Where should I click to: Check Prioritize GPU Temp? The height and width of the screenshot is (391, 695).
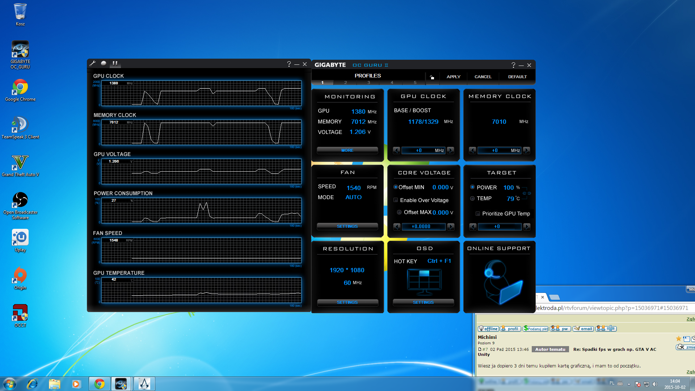click(x=478, y=214)
